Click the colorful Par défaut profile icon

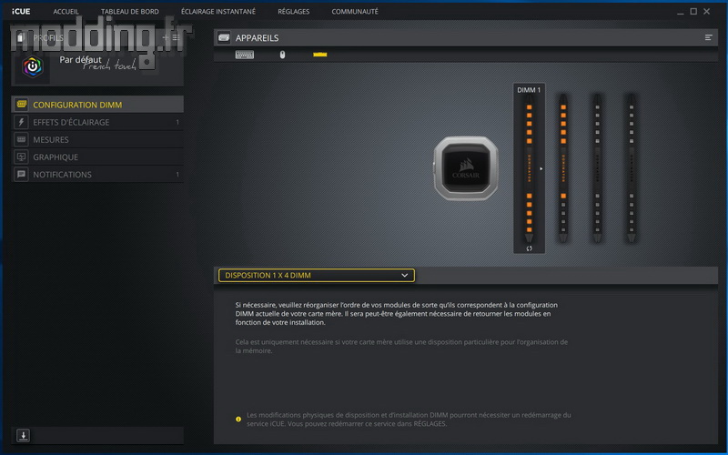[33, 66]
